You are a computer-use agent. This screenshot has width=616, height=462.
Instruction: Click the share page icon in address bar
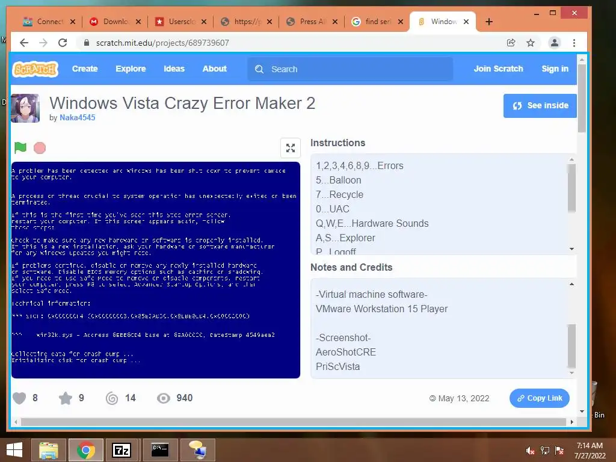[x=511, y=43]
